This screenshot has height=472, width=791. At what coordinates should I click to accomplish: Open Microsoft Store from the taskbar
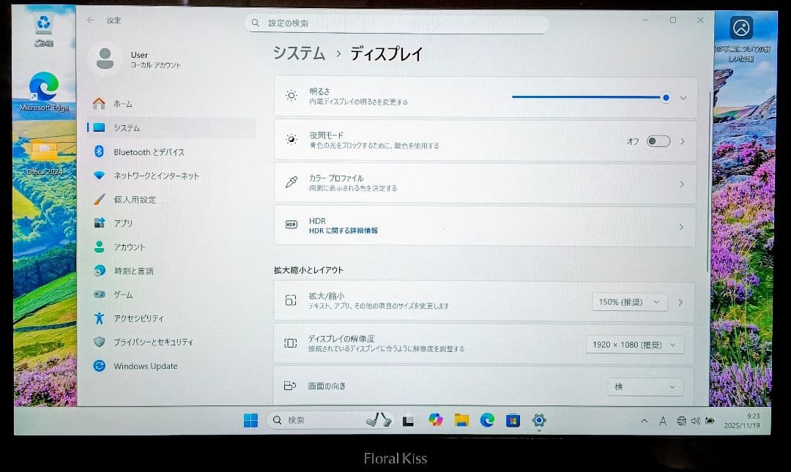[x=513, y=421]
